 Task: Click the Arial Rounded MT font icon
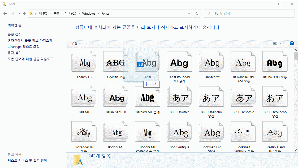(x=179, y=62)
